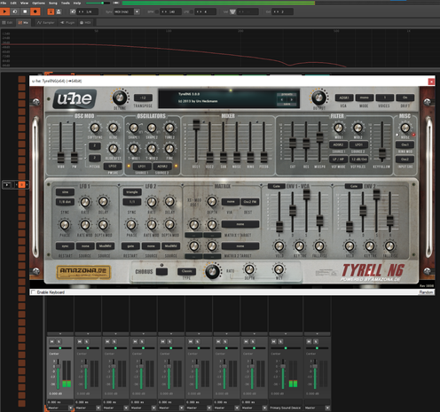This screenshot has height=412, width=440.
Task: Stop playback with the Stop button
Action: coord(25,12)
